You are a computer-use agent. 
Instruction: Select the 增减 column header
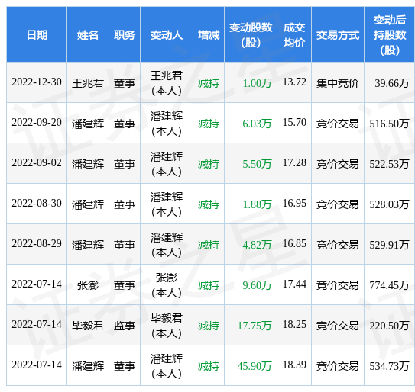pos(209,35)
